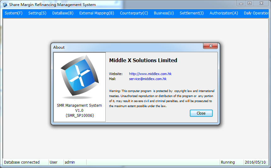271x168 pixels.
Task: Minimize the main application window
Action: (x=241, y=3)
